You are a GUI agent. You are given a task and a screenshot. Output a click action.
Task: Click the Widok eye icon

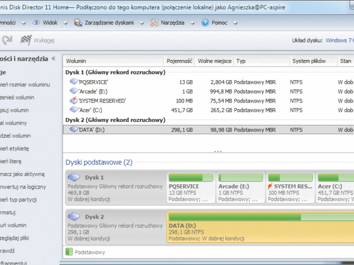coord(37,23)
